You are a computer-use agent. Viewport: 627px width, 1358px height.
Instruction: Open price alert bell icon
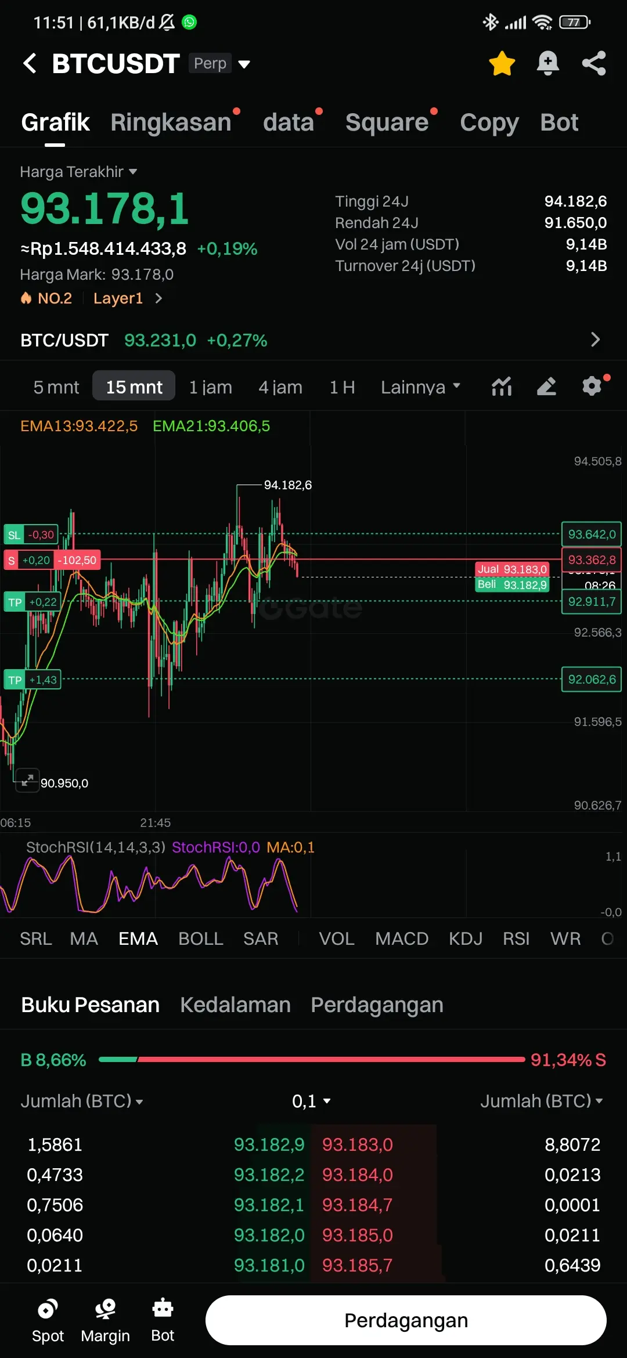[547, 63]
